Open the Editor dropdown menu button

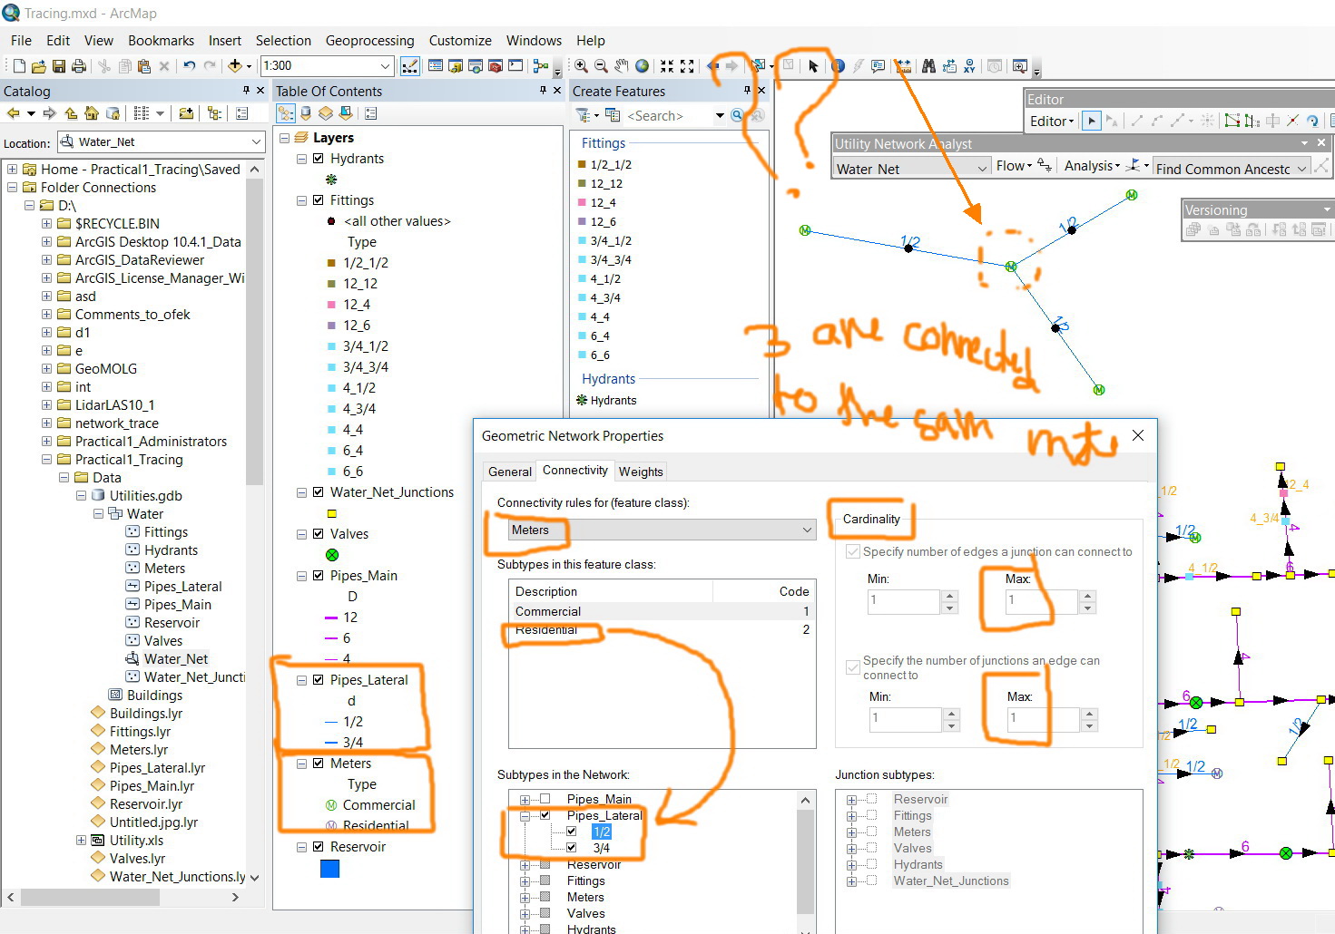(1052, 121)
